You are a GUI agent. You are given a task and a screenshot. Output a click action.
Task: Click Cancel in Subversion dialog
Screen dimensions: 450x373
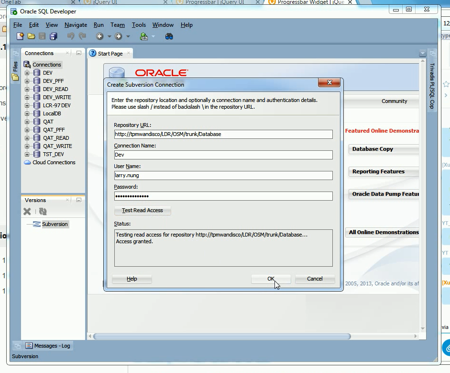pos(315,279)
